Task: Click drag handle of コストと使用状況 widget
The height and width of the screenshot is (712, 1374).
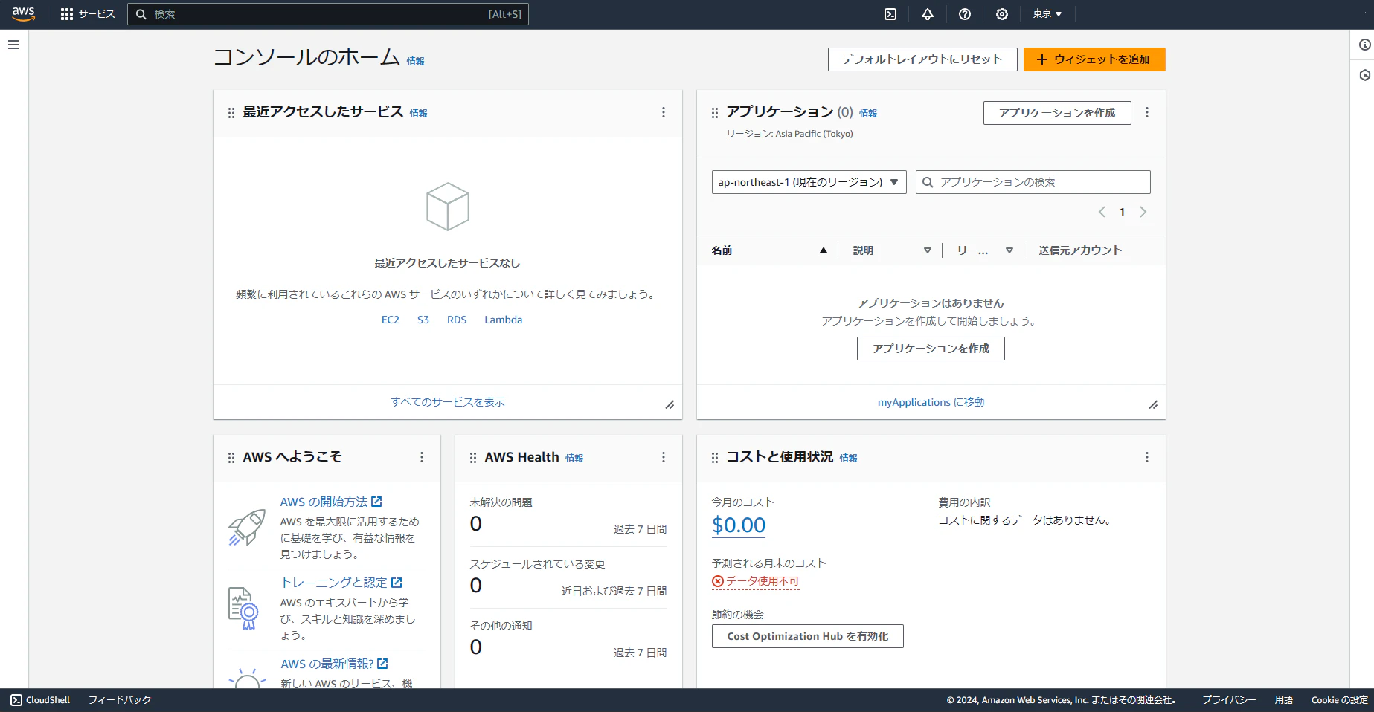Action: [715, 458]
